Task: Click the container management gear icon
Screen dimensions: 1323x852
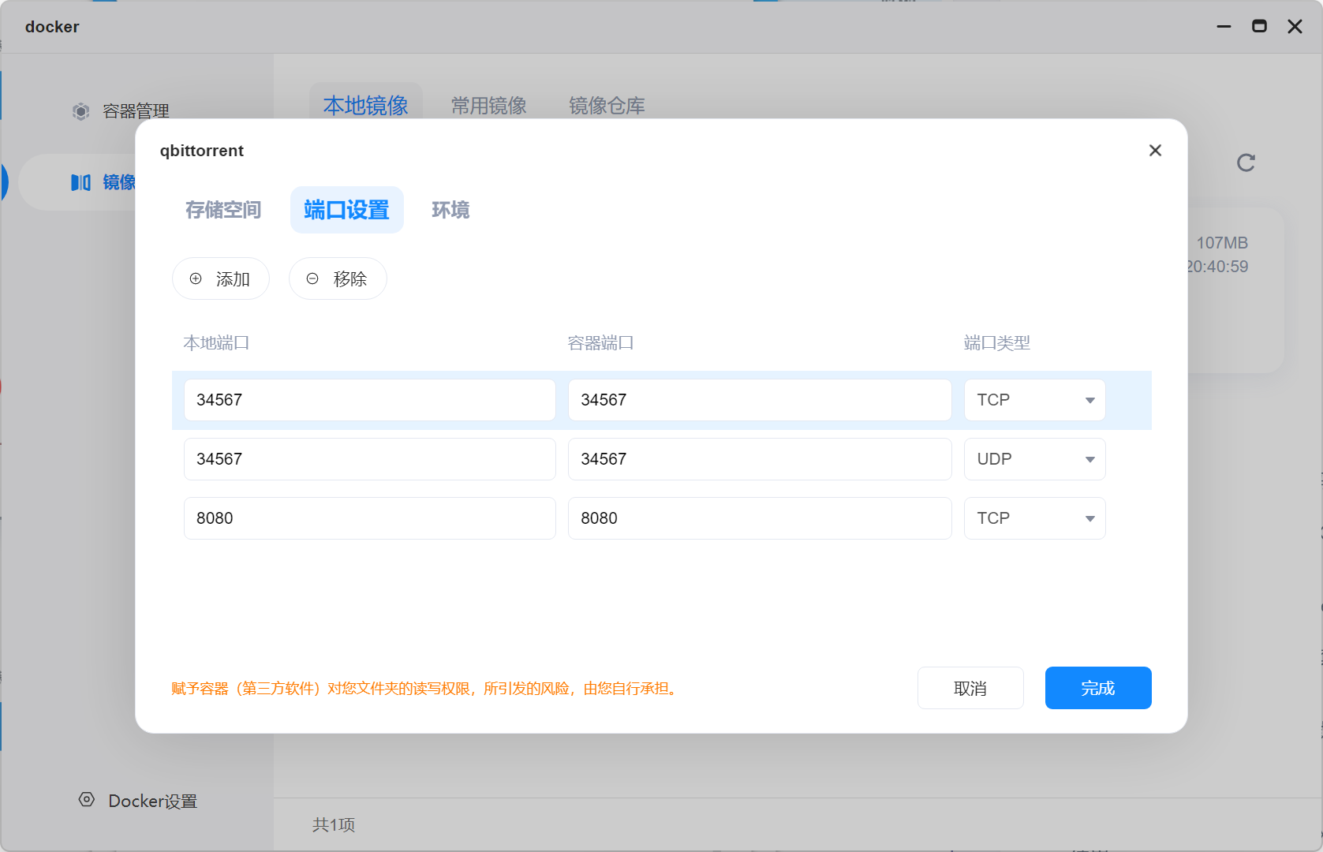Action: pos(80,111)
